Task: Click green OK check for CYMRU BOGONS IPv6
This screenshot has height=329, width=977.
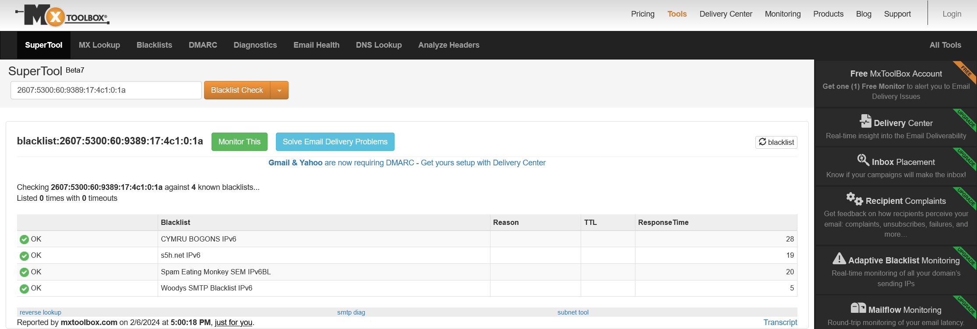Action: point(24,239)
